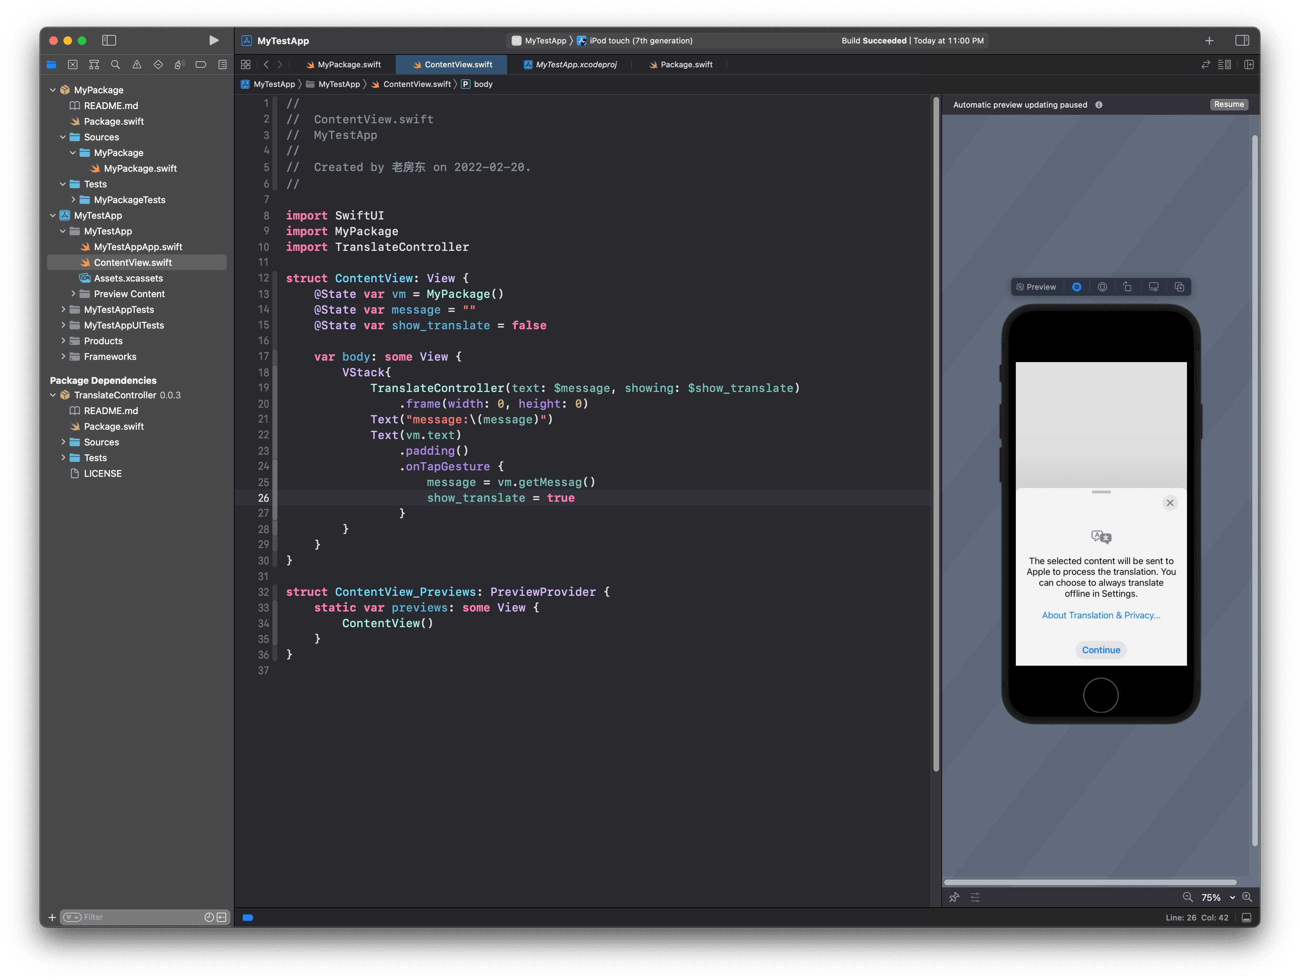
Task: Open the Source Control navigator icon
Action: coord(73,65)
